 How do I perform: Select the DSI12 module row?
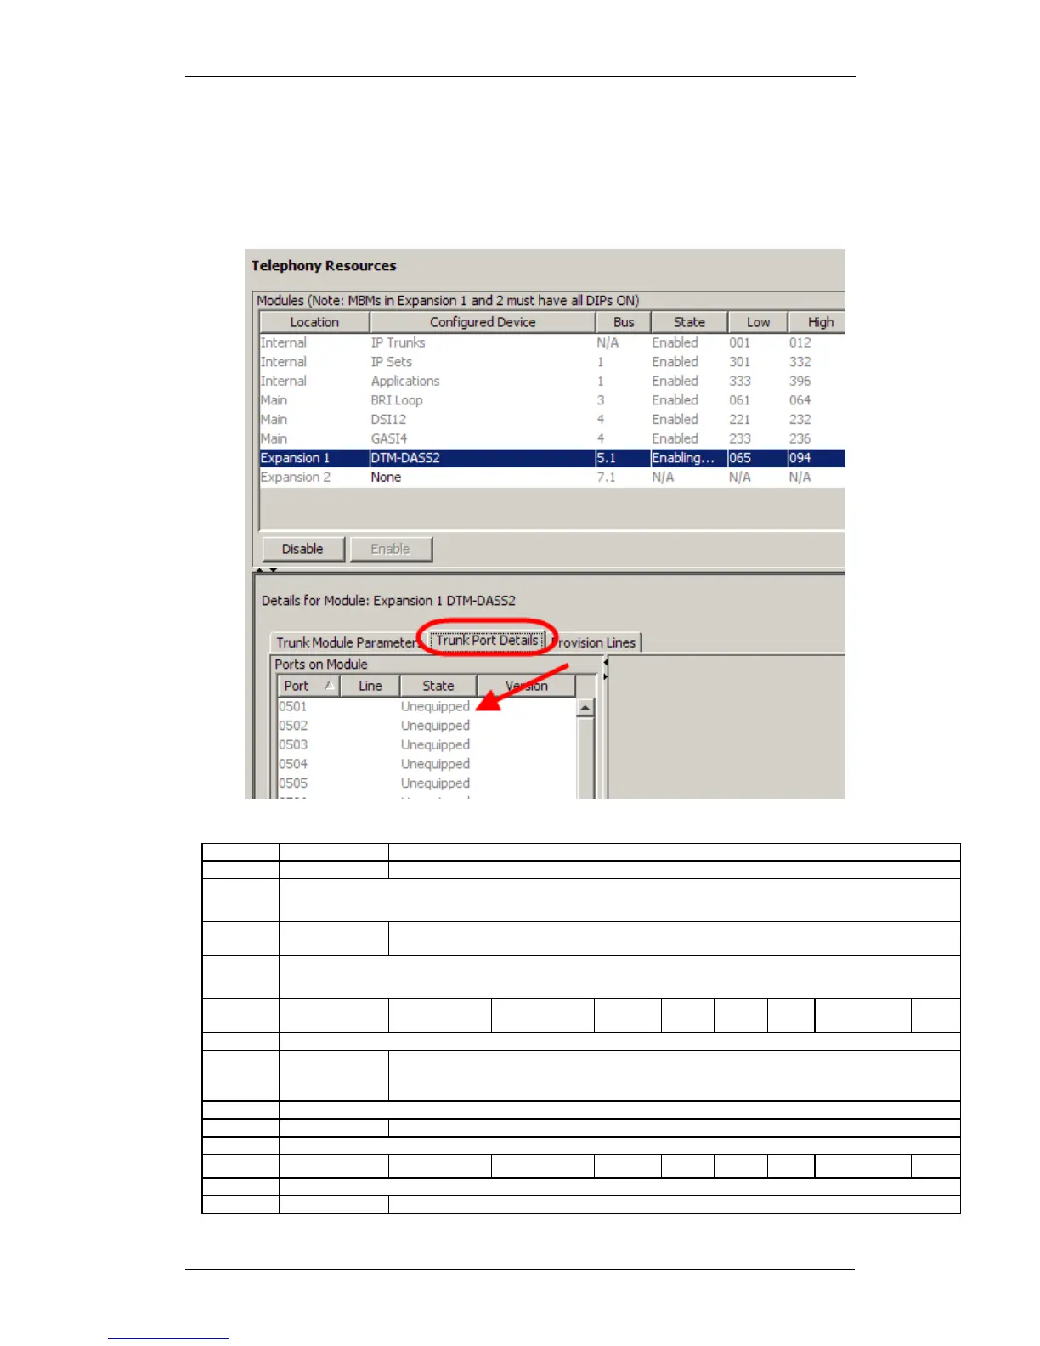tap(552, 420)
